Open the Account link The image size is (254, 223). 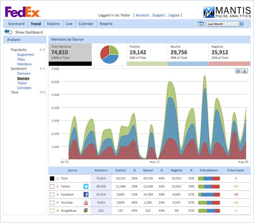(142, 15)
